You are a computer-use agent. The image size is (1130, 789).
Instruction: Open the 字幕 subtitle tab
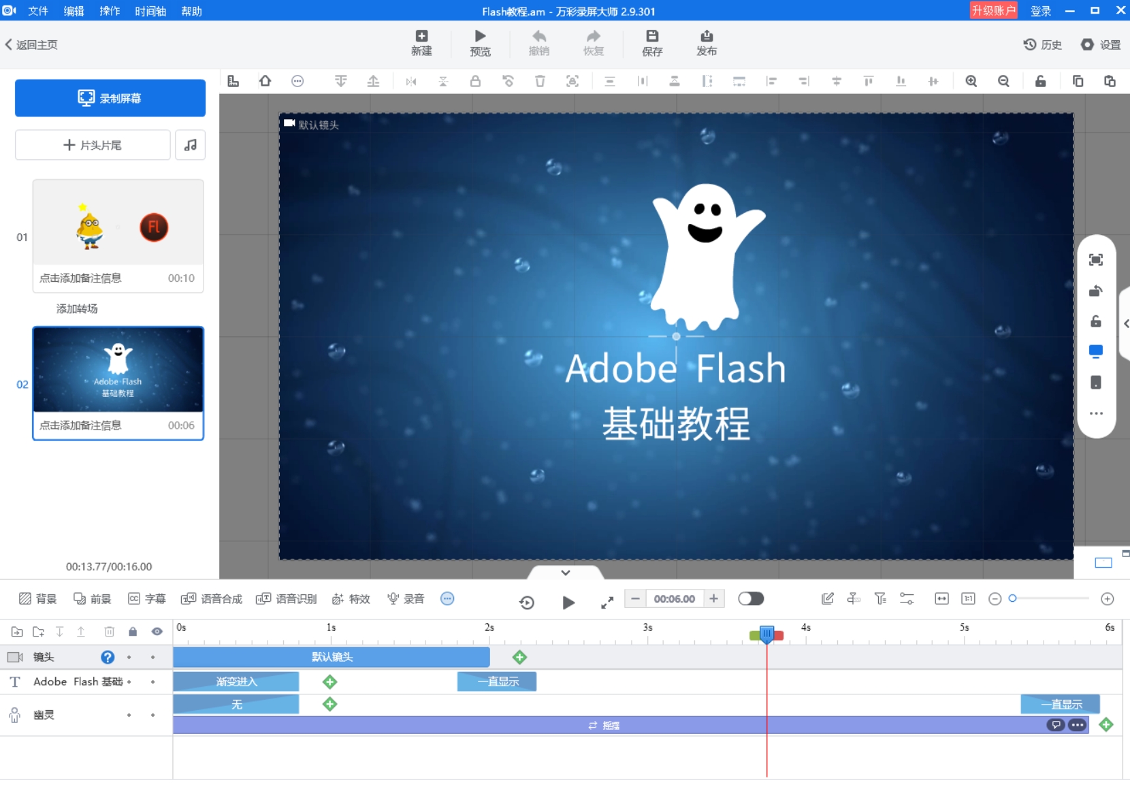[147, 598]
